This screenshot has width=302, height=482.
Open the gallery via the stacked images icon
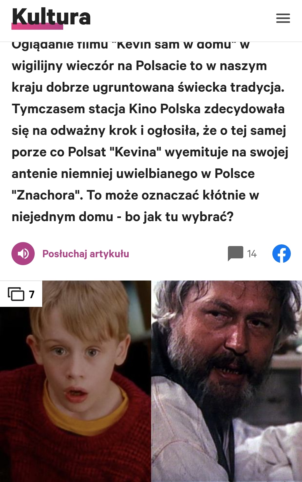(x=16, y=294)
